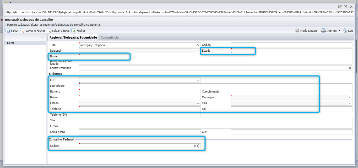Open lookup for Município field

coord(350,97)
